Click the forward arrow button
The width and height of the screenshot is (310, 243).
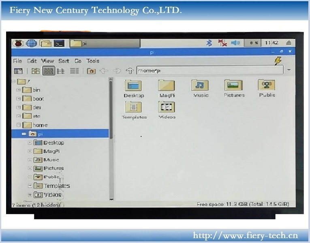coord(117,71)
